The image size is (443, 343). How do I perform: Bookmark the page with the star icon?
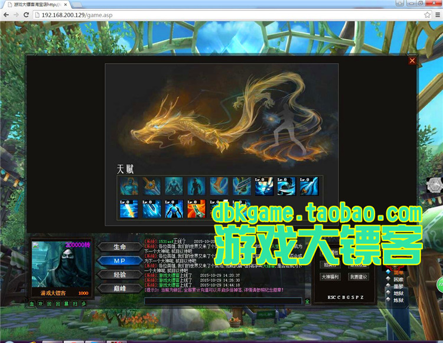pyautogui.click(x=427, y=15)
